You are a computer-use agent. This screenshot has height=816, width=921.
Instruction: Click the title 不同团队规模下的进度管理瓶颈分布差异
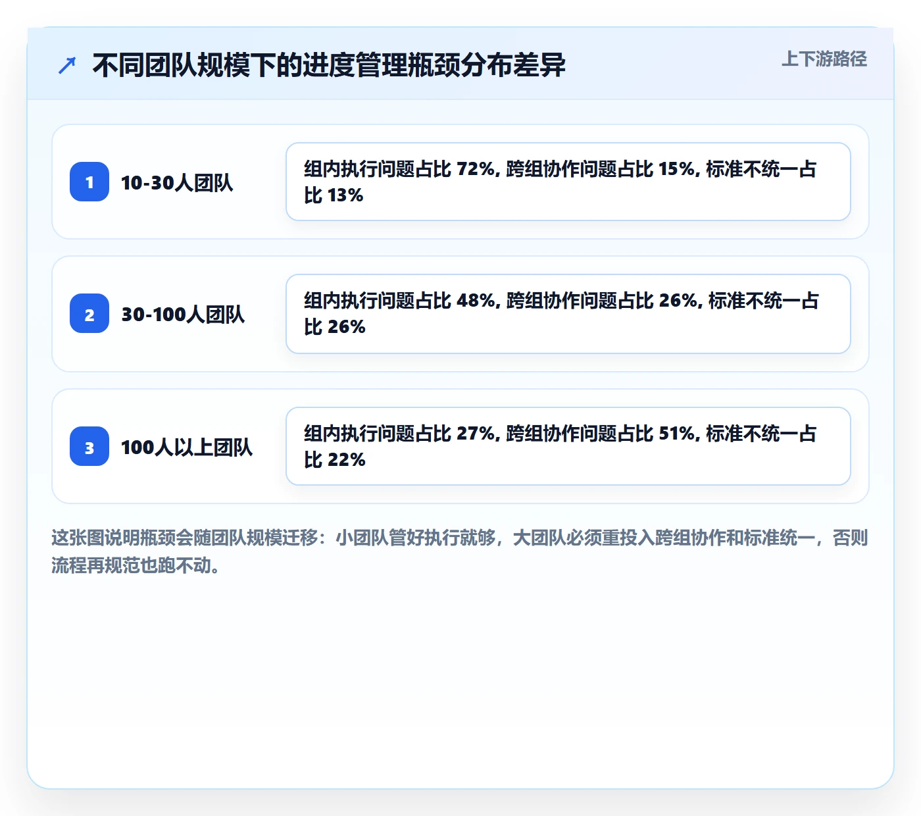tap(329, 65)
